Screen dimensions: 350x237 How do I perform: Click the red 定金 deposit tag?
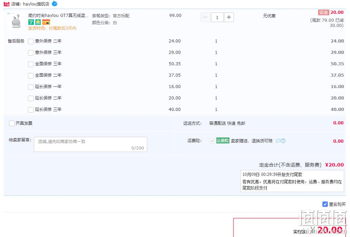pyautogui.click(x=323, y=12)
